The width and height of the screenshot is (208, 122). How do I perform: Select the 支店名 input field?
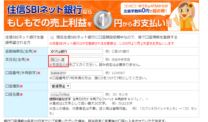point(77,60)
